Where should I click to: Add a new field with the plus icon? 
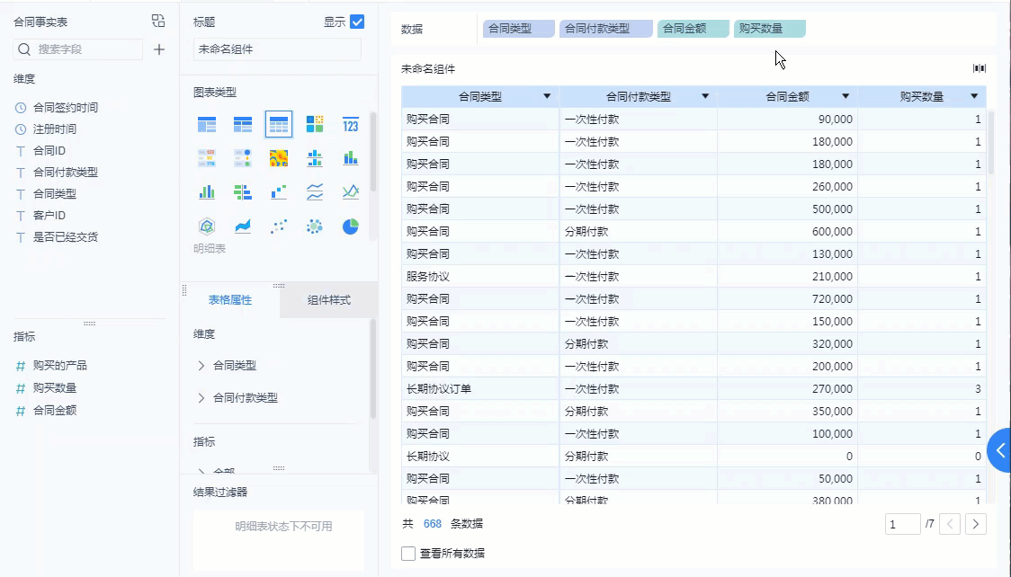(159, 49)
